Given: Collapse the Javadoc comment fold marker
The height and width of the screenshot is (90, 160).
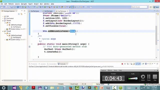Looking at the screenshot, I should click(x=32, y=36).
